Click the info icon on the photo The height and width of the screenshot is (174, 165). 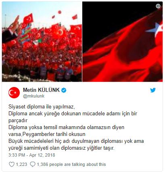(158, 6)
